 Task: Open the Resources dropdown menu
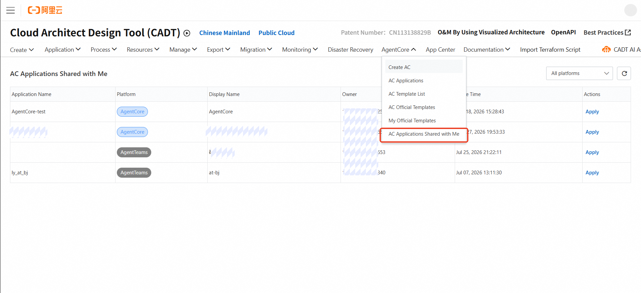[x=143, y=50]
